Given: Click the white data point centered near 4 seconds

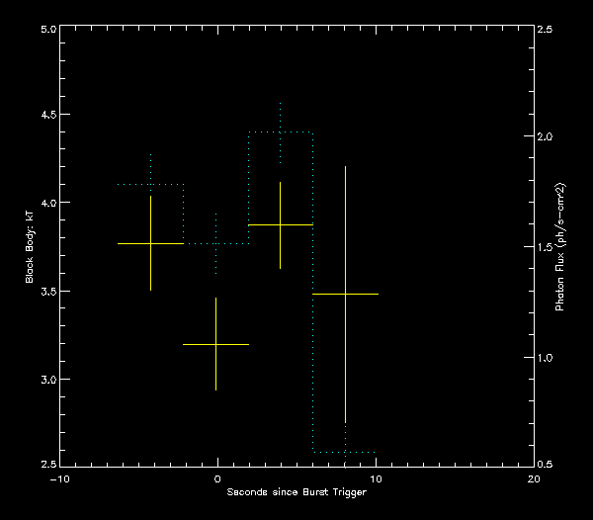Looking at the screenshot, I should pos(281,224).
